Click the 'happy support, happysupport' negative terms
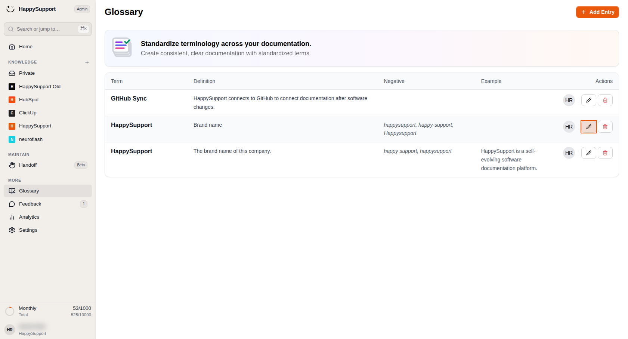This screenshot has width=628, height=339. [418, 151]
